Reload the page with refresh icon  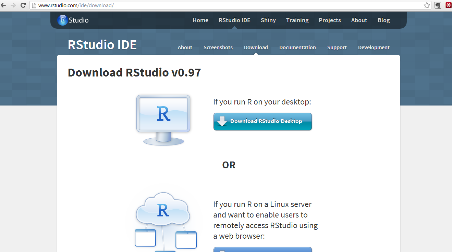tap(23, 5)
